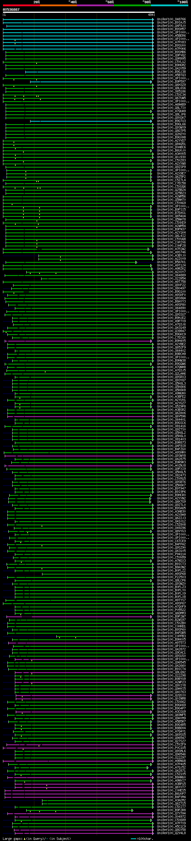Select label UniRef100_Q41012
This screenshot has height=841, width=191.
click(x=171, y=521)
